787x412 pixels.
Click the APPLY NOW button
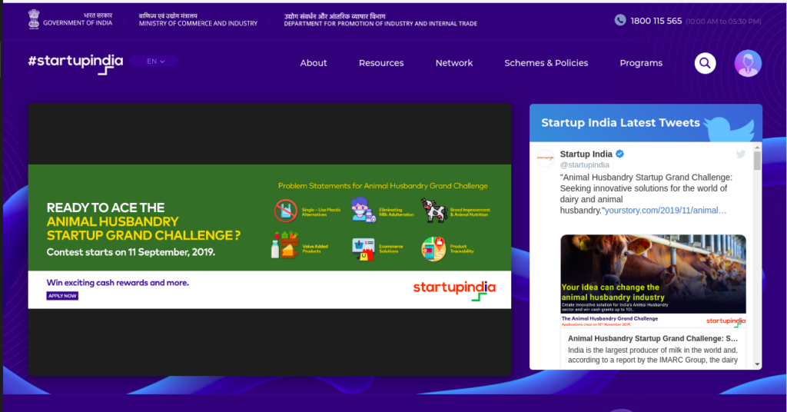coord(62,296)
